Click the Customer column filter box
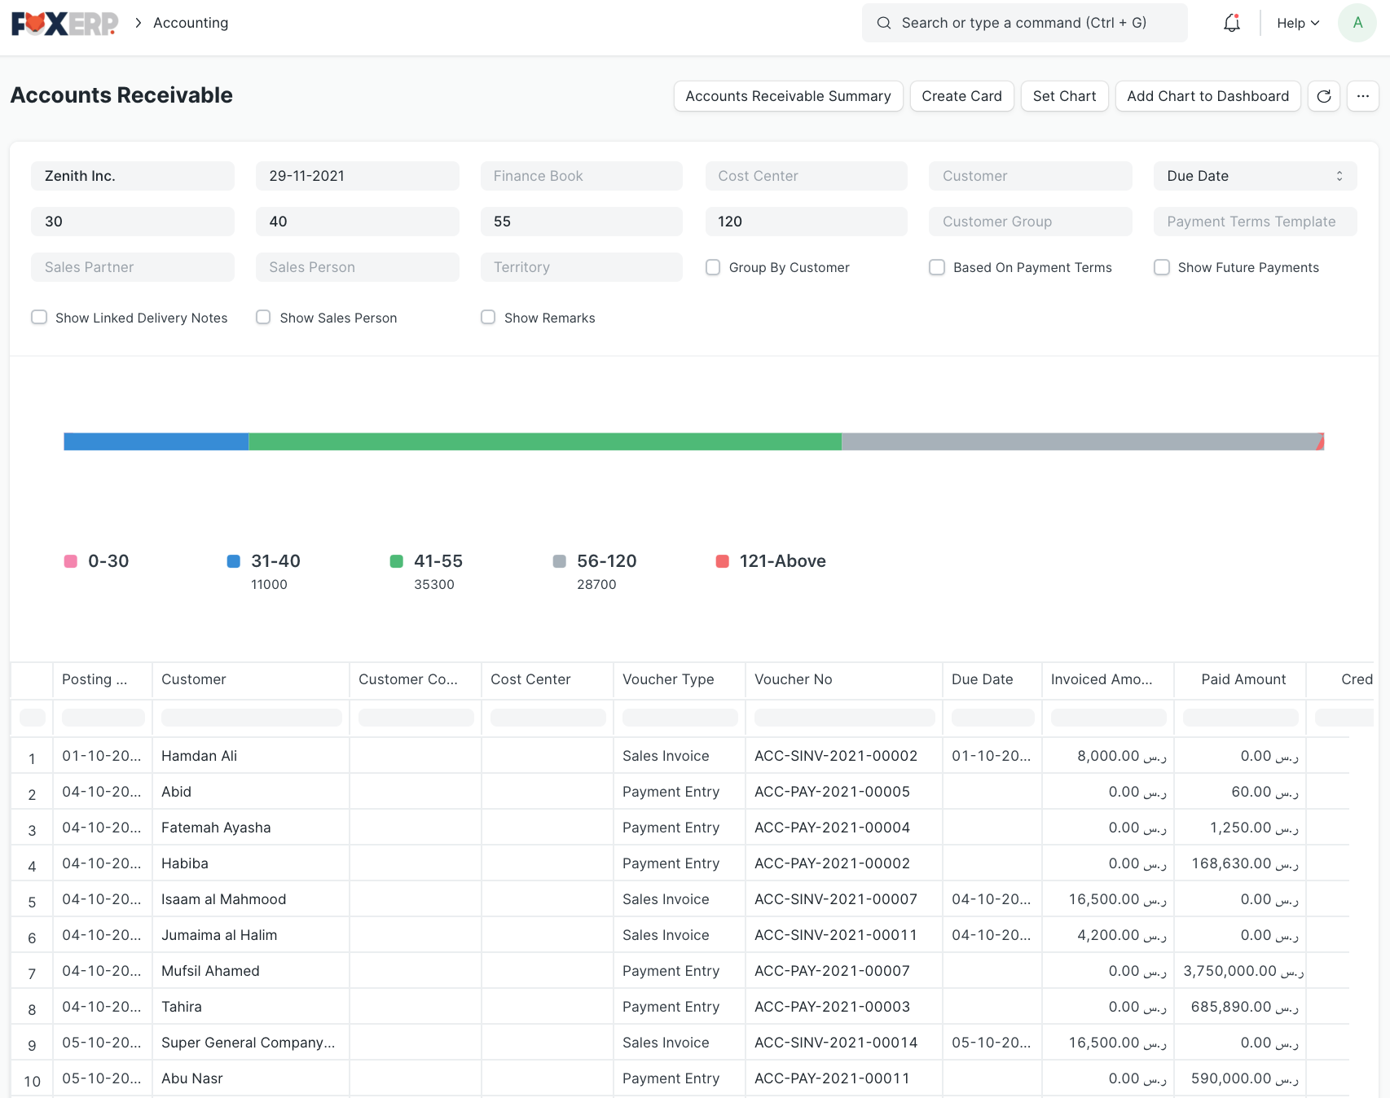The width and height of the screenshot is (1390, 1098). pos(251,718)
